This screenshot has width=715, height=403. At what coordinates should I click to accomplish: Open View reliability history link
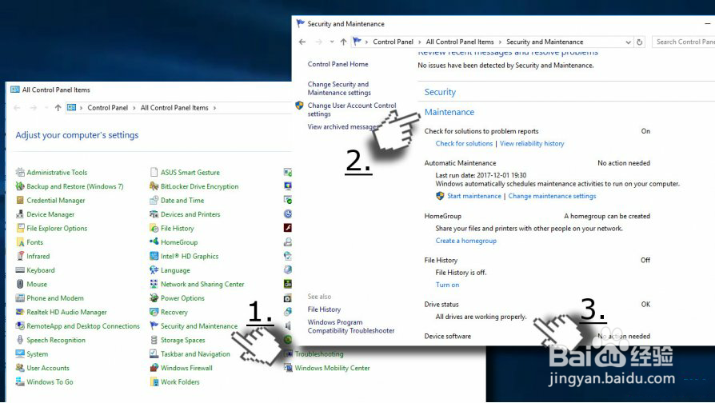click(532, 144)
